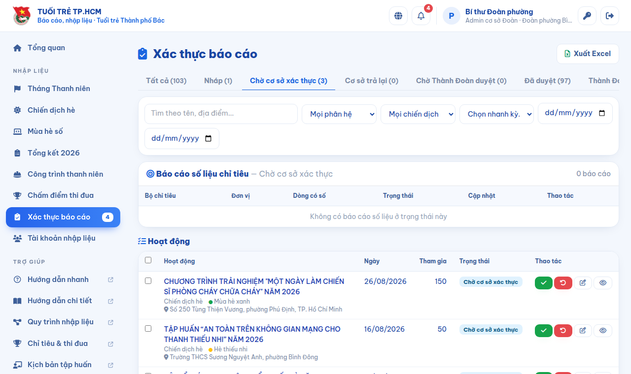Approve the PHÒNG CHÁY CHỮA CHÁY activity

click(544, 282)
